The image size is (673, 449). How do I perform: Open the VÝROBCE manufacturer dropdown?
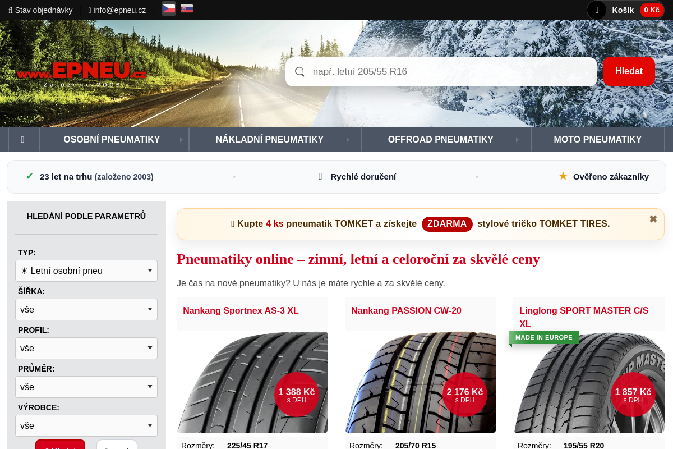[86, 425]
